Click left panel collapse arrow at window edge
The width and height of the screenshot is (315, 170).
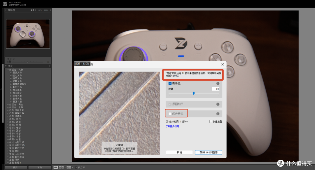click(x=1, y=89)
